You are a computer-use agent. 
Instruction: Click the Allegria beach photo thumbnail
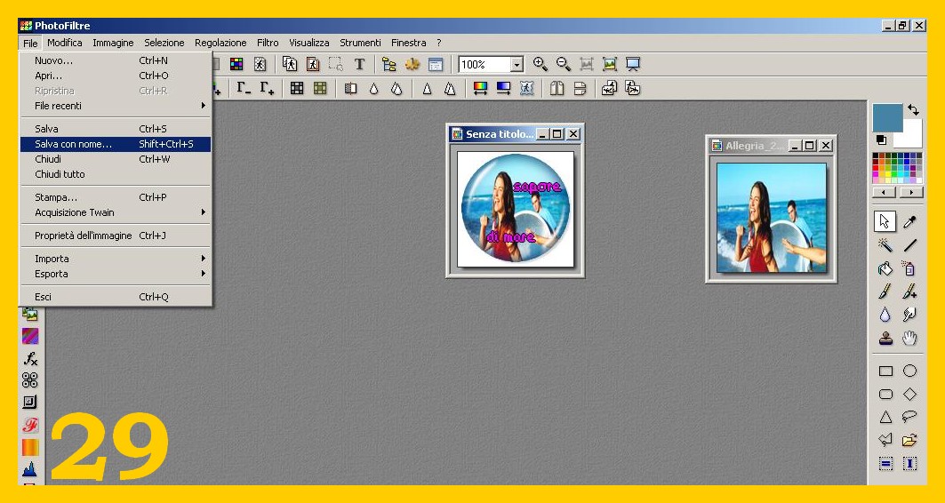[x=771, y=218]
